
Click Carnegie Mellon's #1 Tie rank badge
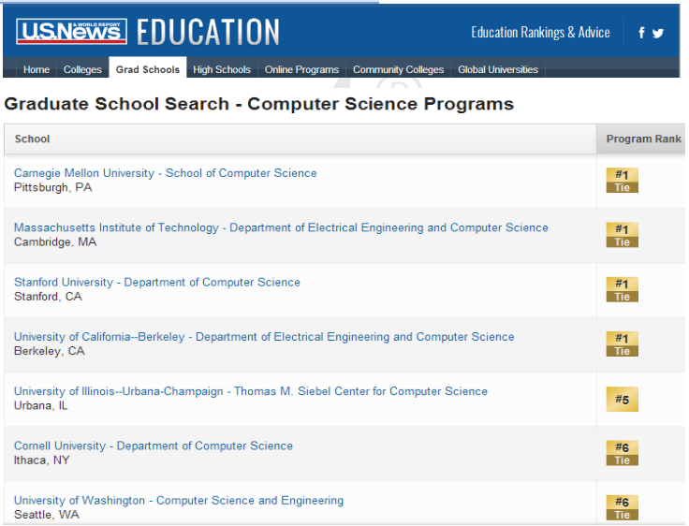(x=622, y=181)
